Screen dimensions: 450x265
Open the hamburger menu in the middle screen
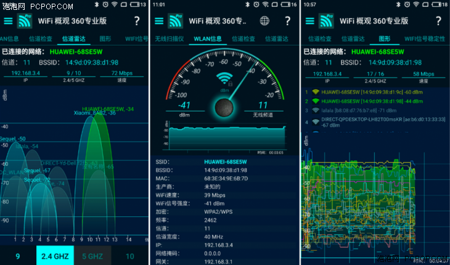(158, 21)
